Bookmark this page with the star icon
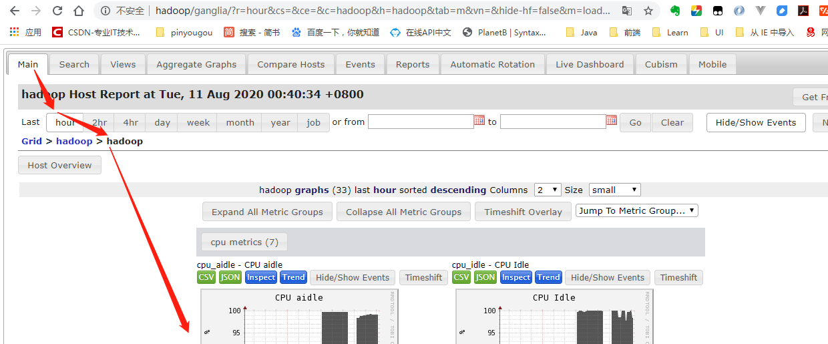 (648, 11)
